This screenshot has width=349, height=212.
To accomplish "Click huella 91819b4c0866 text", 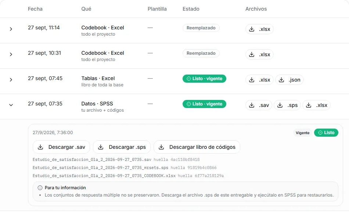I will [x=193, y=168].
